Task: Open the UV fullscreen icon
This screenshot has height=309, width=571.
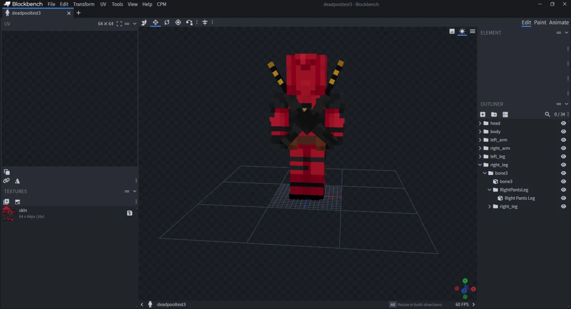Action: pos(119,23)
